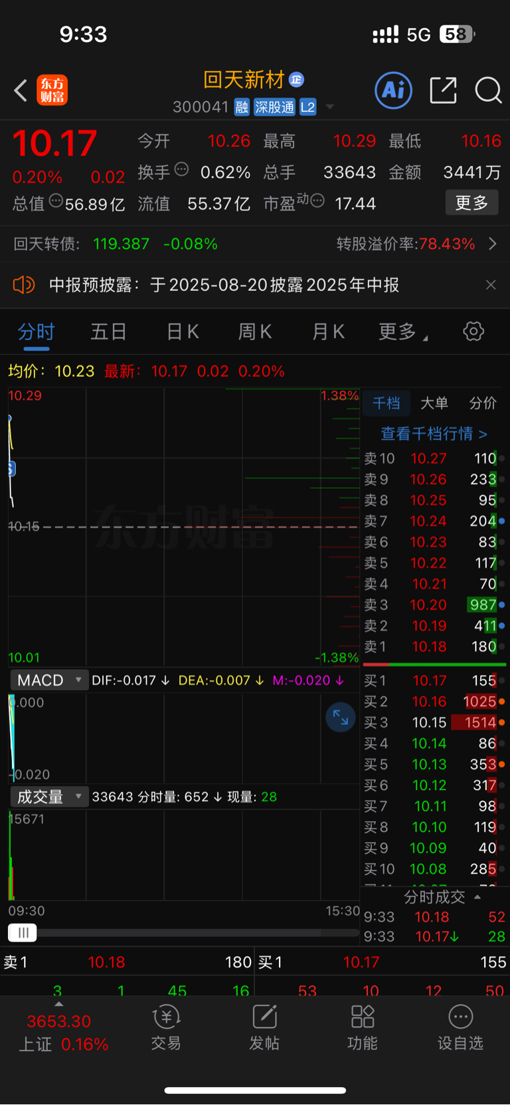Open the MACD indicator dropdown
Screen dimensions: 510x1105
(x=48, y=680)
